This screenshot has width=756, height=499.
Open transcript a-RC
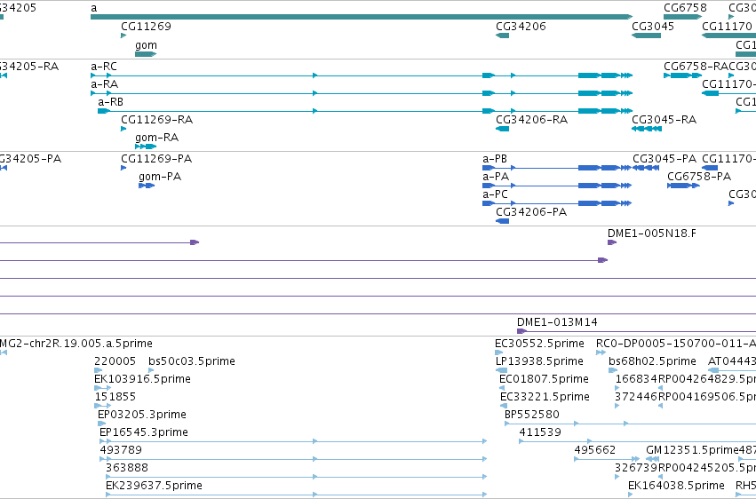pyautogui.click(x=362, y=75)
